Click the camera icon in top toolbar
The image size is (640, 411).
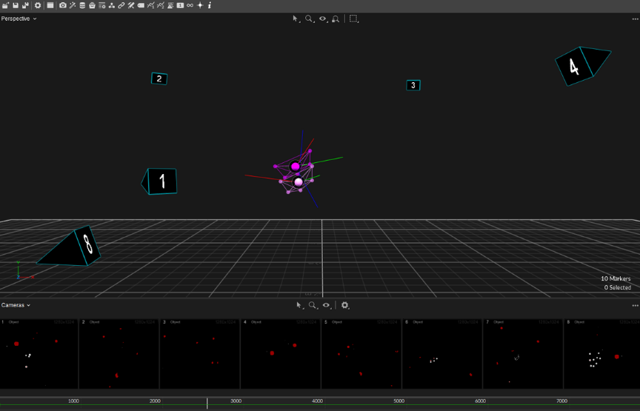coord(62,5)
